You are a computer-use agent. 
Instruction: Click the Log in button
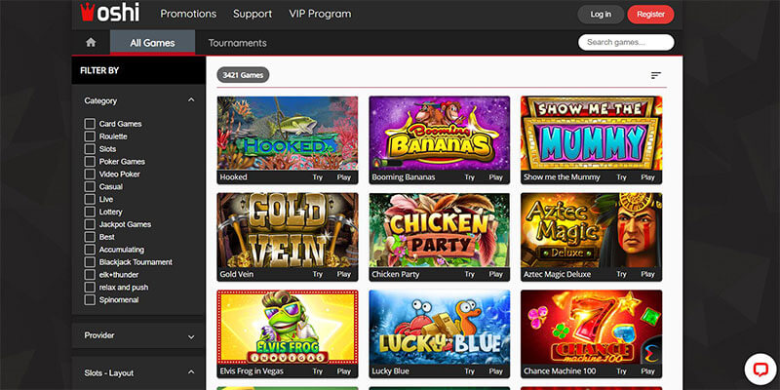point(601,15)
